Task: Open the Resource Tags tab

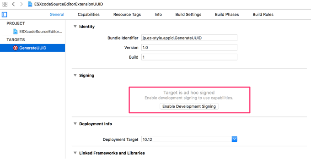Action: coord(127,15)
